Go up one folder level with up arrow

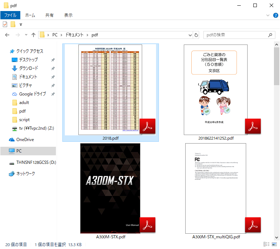(33, 35)
